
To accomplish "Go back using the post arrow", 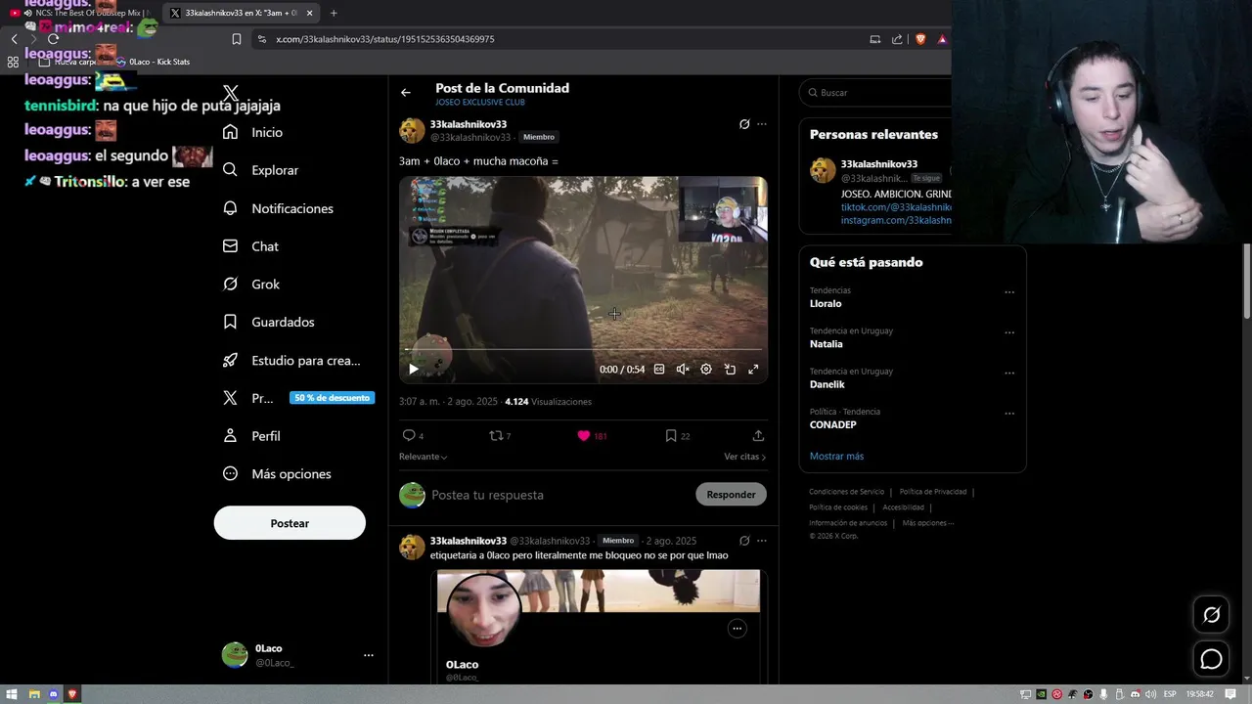I will coord(405,93).
